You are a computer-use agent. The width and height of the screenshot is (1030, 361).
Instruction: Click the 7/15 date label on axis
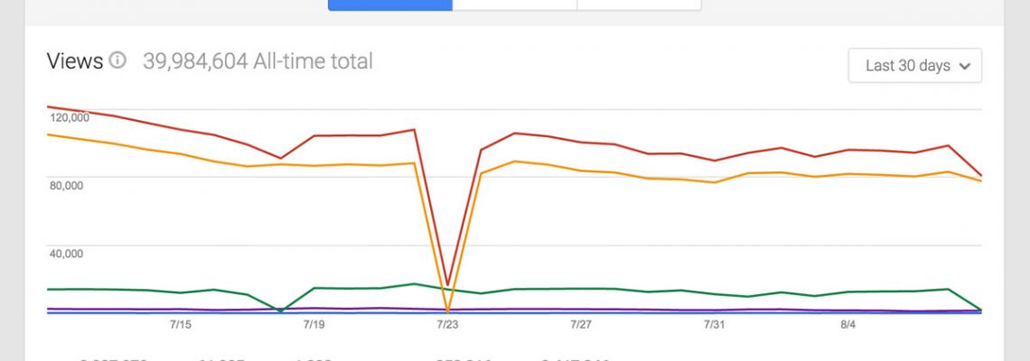click(179, 323)
